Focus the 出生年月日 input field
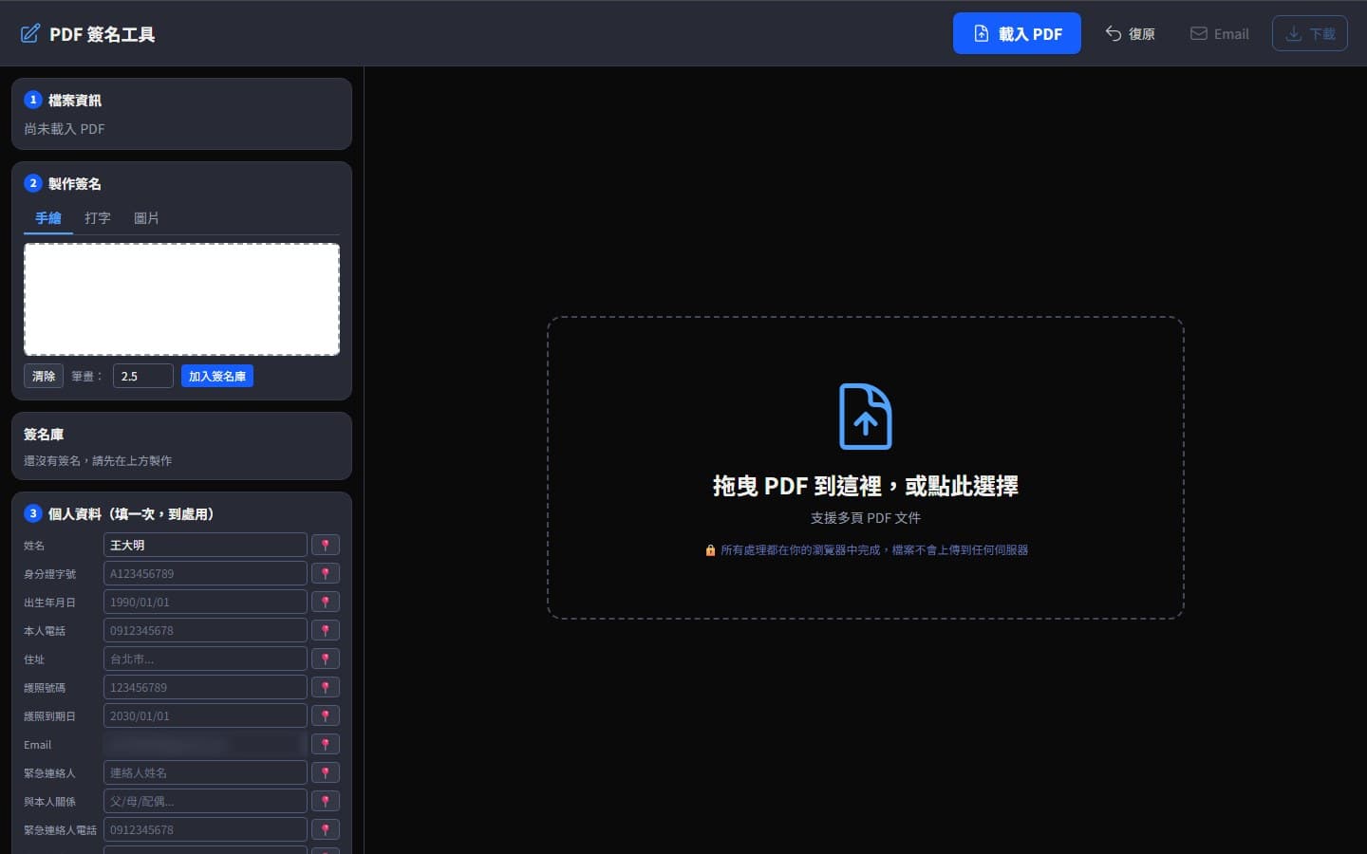 point(205,602)
